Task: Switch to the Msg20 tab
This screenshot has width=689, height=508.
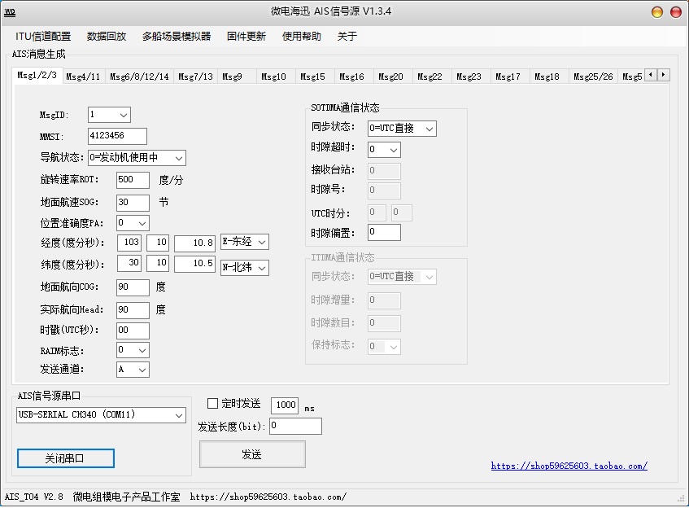Action: 391,77
